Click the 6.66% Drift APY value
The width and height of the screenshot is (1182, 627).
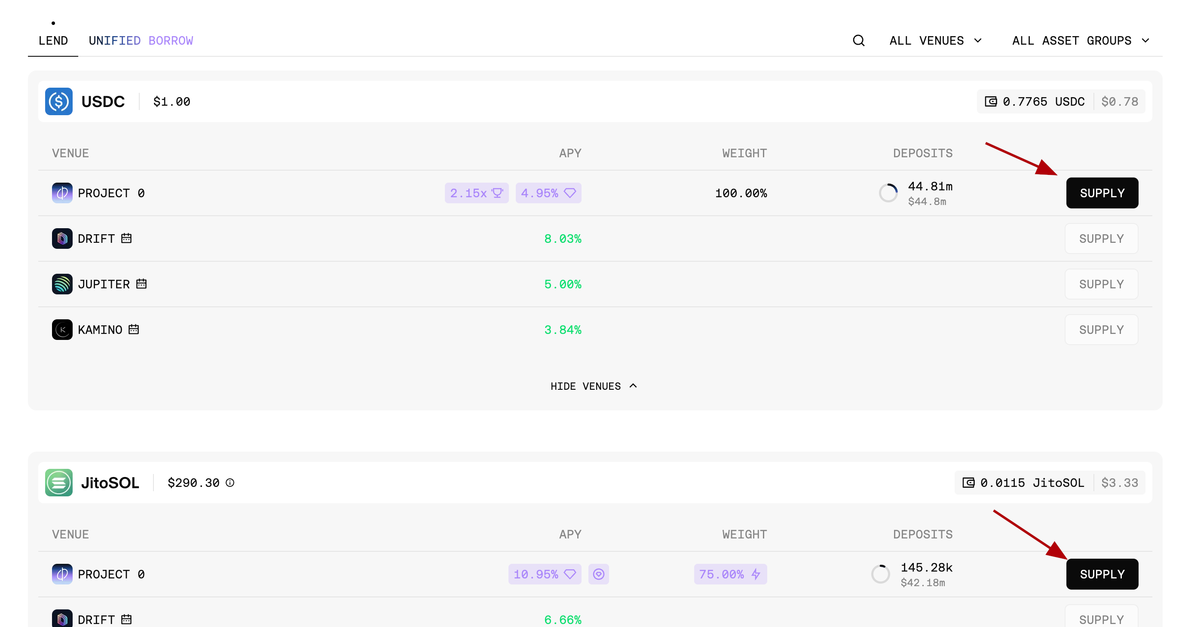563,619
